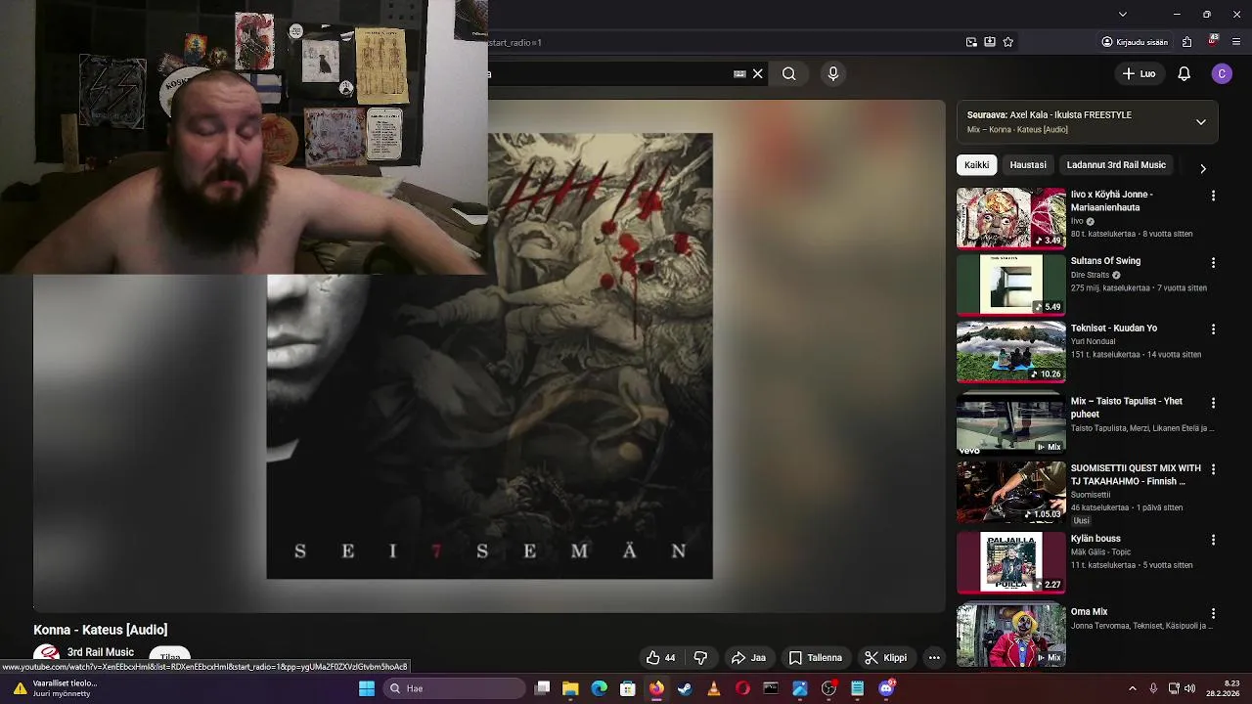
Task: Options menu for SUOMISETTII QUEST MIX
Action: 1213,469
